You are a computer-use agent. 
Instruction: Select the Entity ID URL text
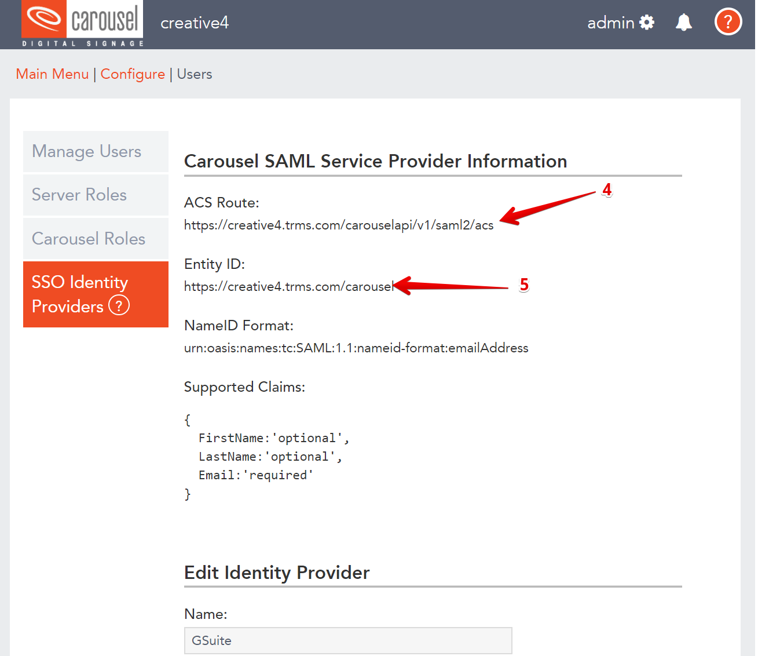click(x=289, y=286)
